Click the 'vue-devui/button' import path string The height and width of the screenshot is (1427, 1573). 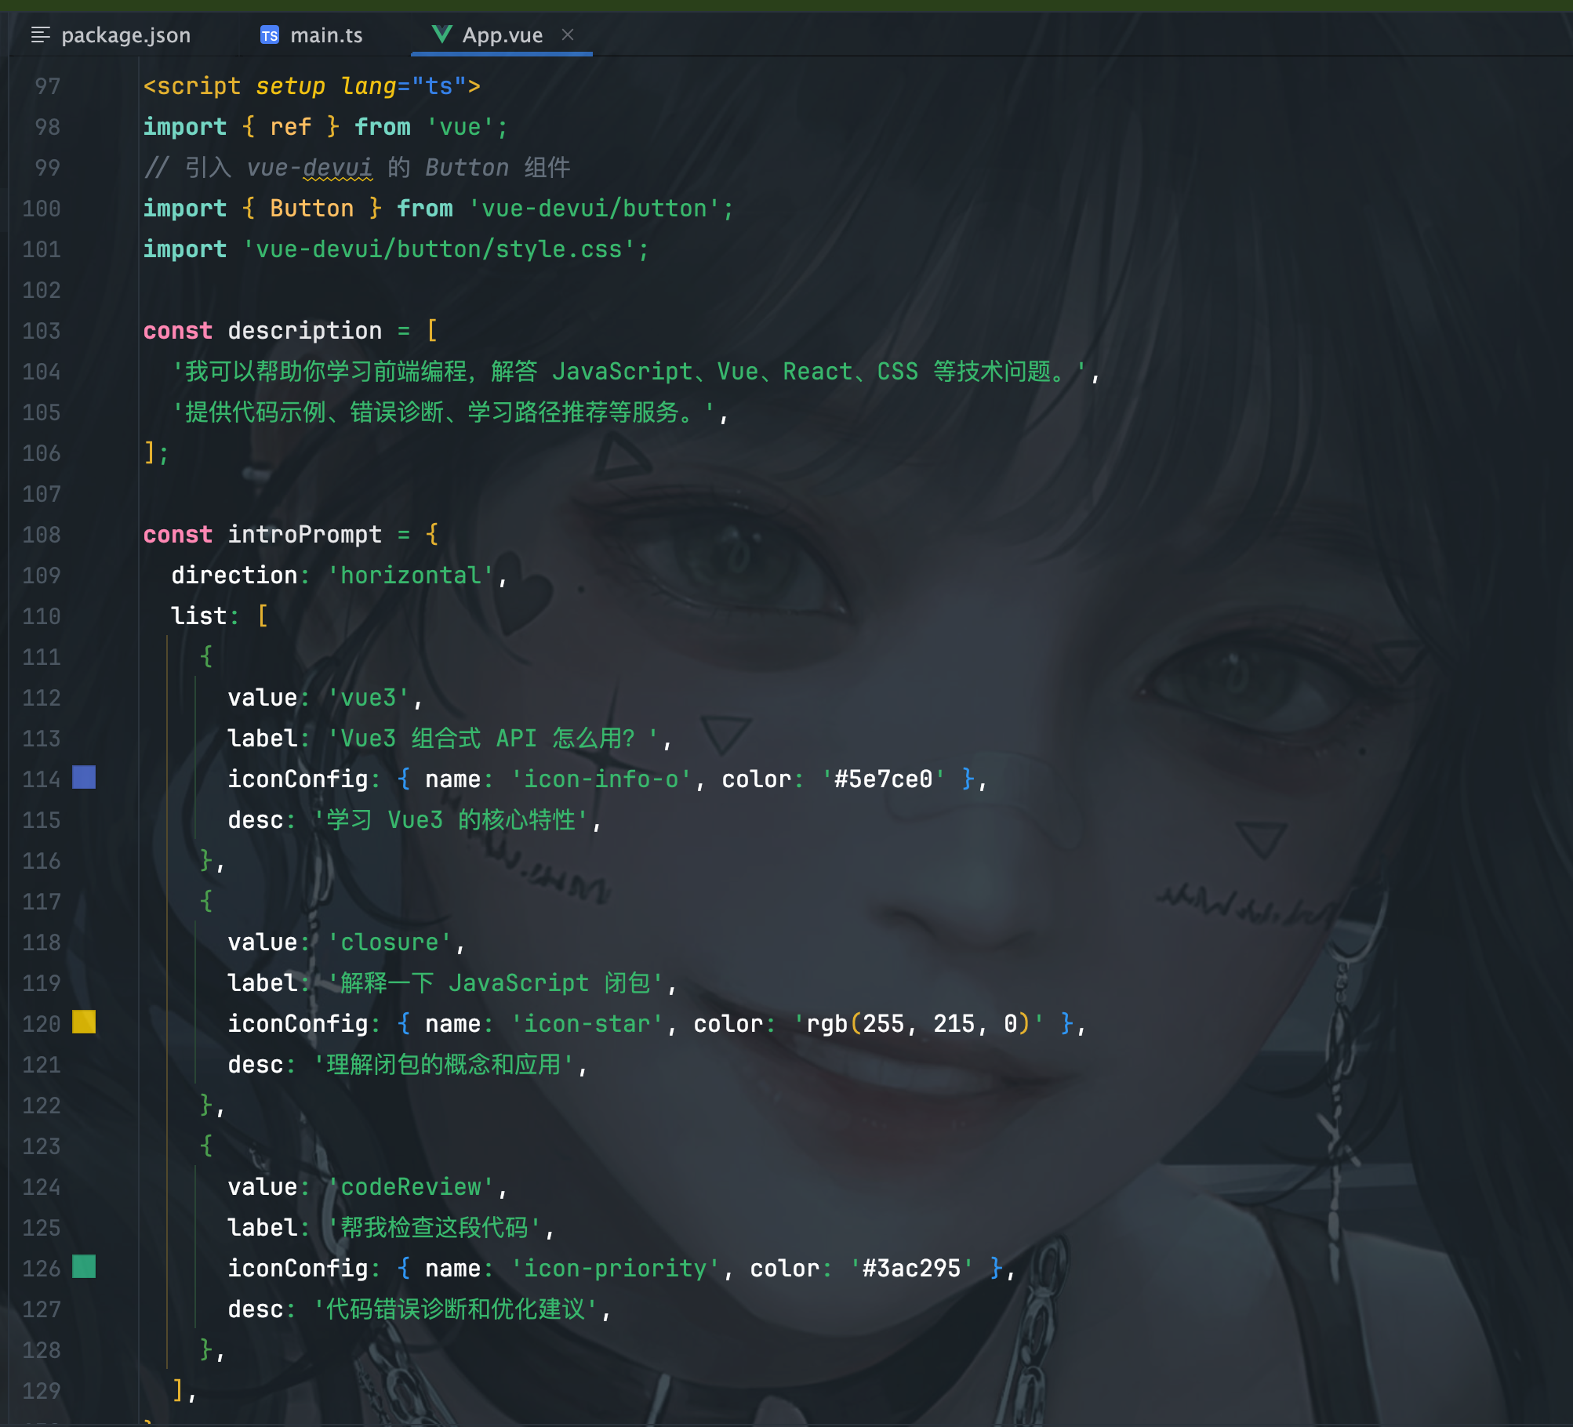coord(594,209)
